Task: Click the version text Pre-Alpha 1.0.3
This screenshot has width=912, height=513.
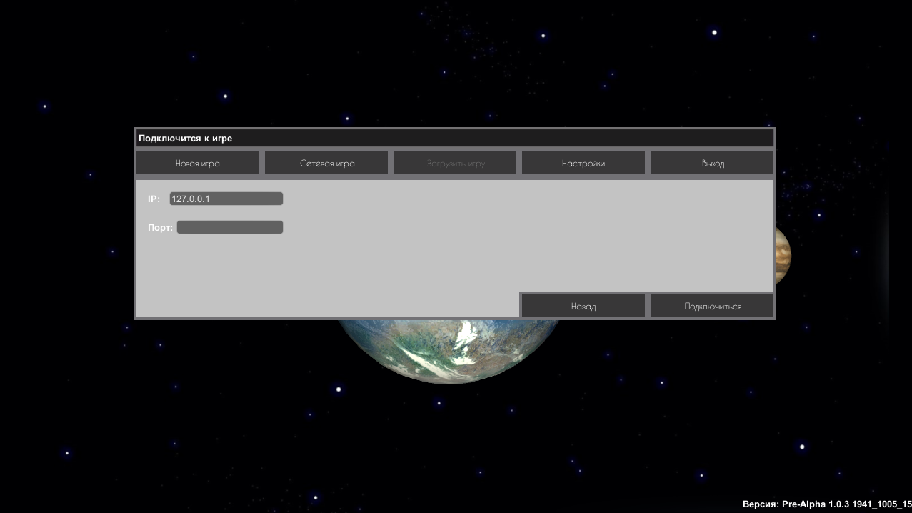Action: [x=816, y=504]
